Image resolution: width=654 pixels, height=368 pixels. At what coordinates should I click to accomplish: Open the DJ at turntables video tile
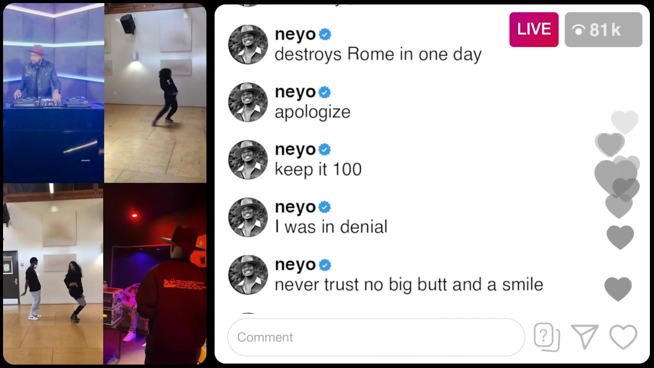[53, 93]
